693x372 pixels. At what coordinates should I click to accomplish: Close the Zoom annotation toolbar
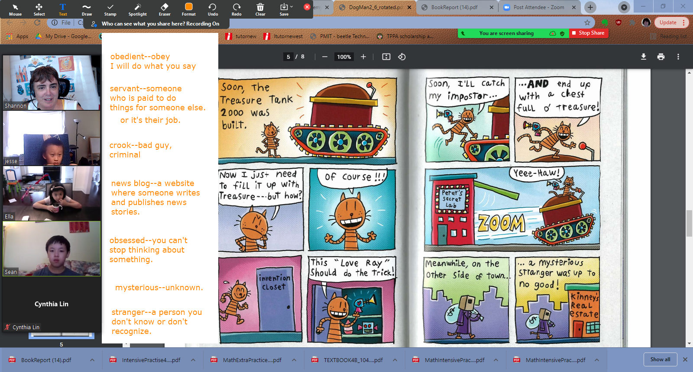(307, 7)
